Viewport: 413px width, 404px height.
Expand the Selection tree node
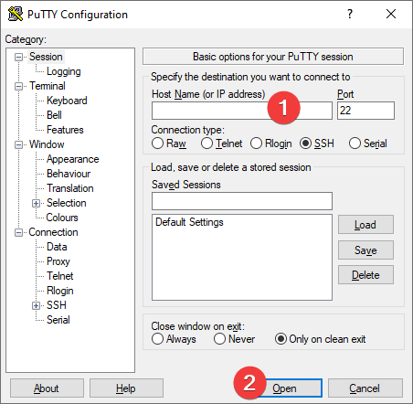(36, 203)
